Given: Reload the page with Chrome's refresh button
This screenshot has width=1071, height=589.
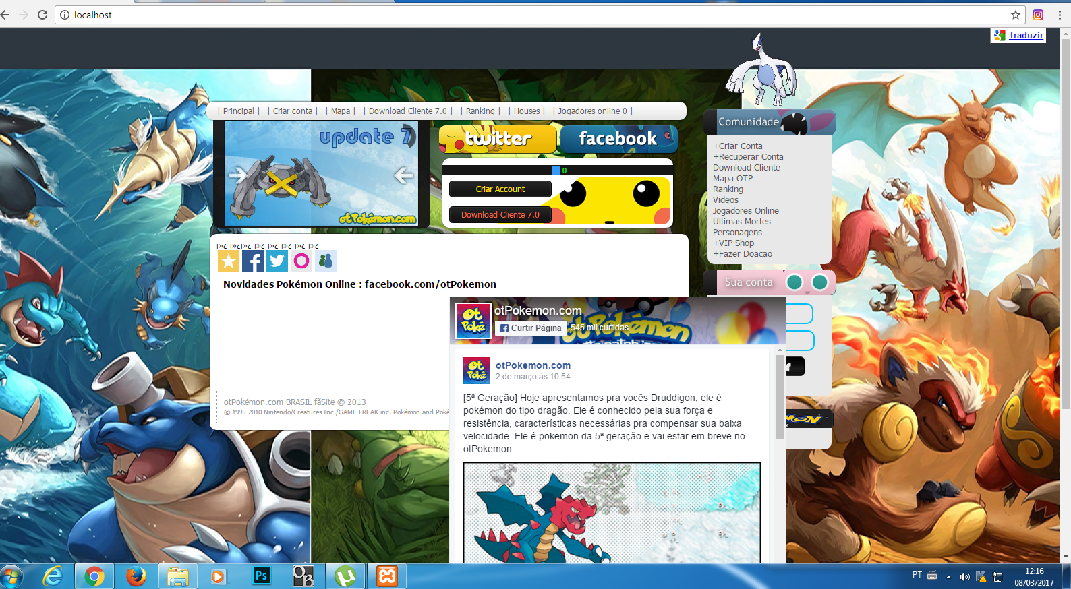Looking at the screenshot, I should click(42, 15).
